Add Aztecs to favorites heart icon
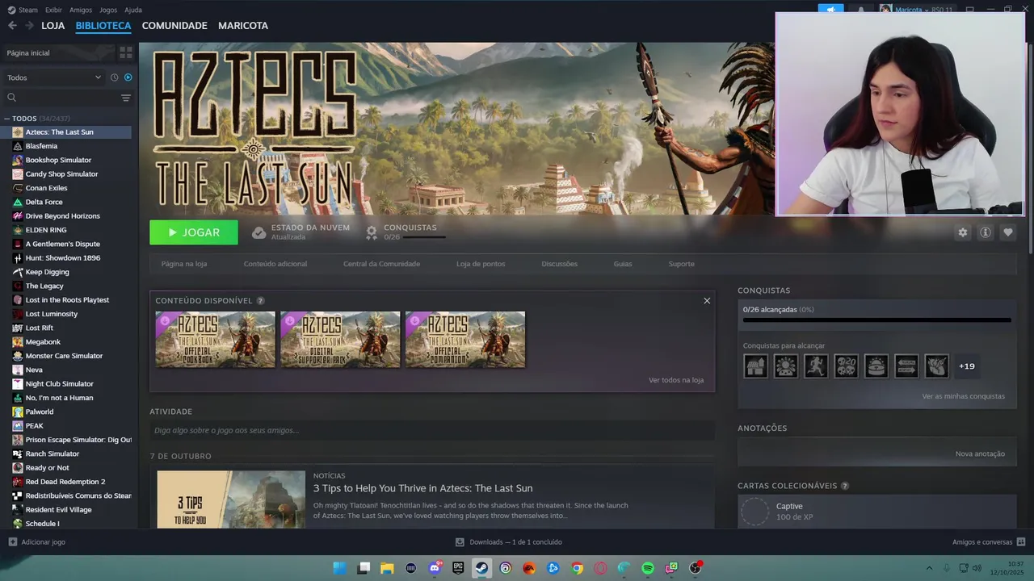The image size is (1034, 581). tap(1007, 232)
